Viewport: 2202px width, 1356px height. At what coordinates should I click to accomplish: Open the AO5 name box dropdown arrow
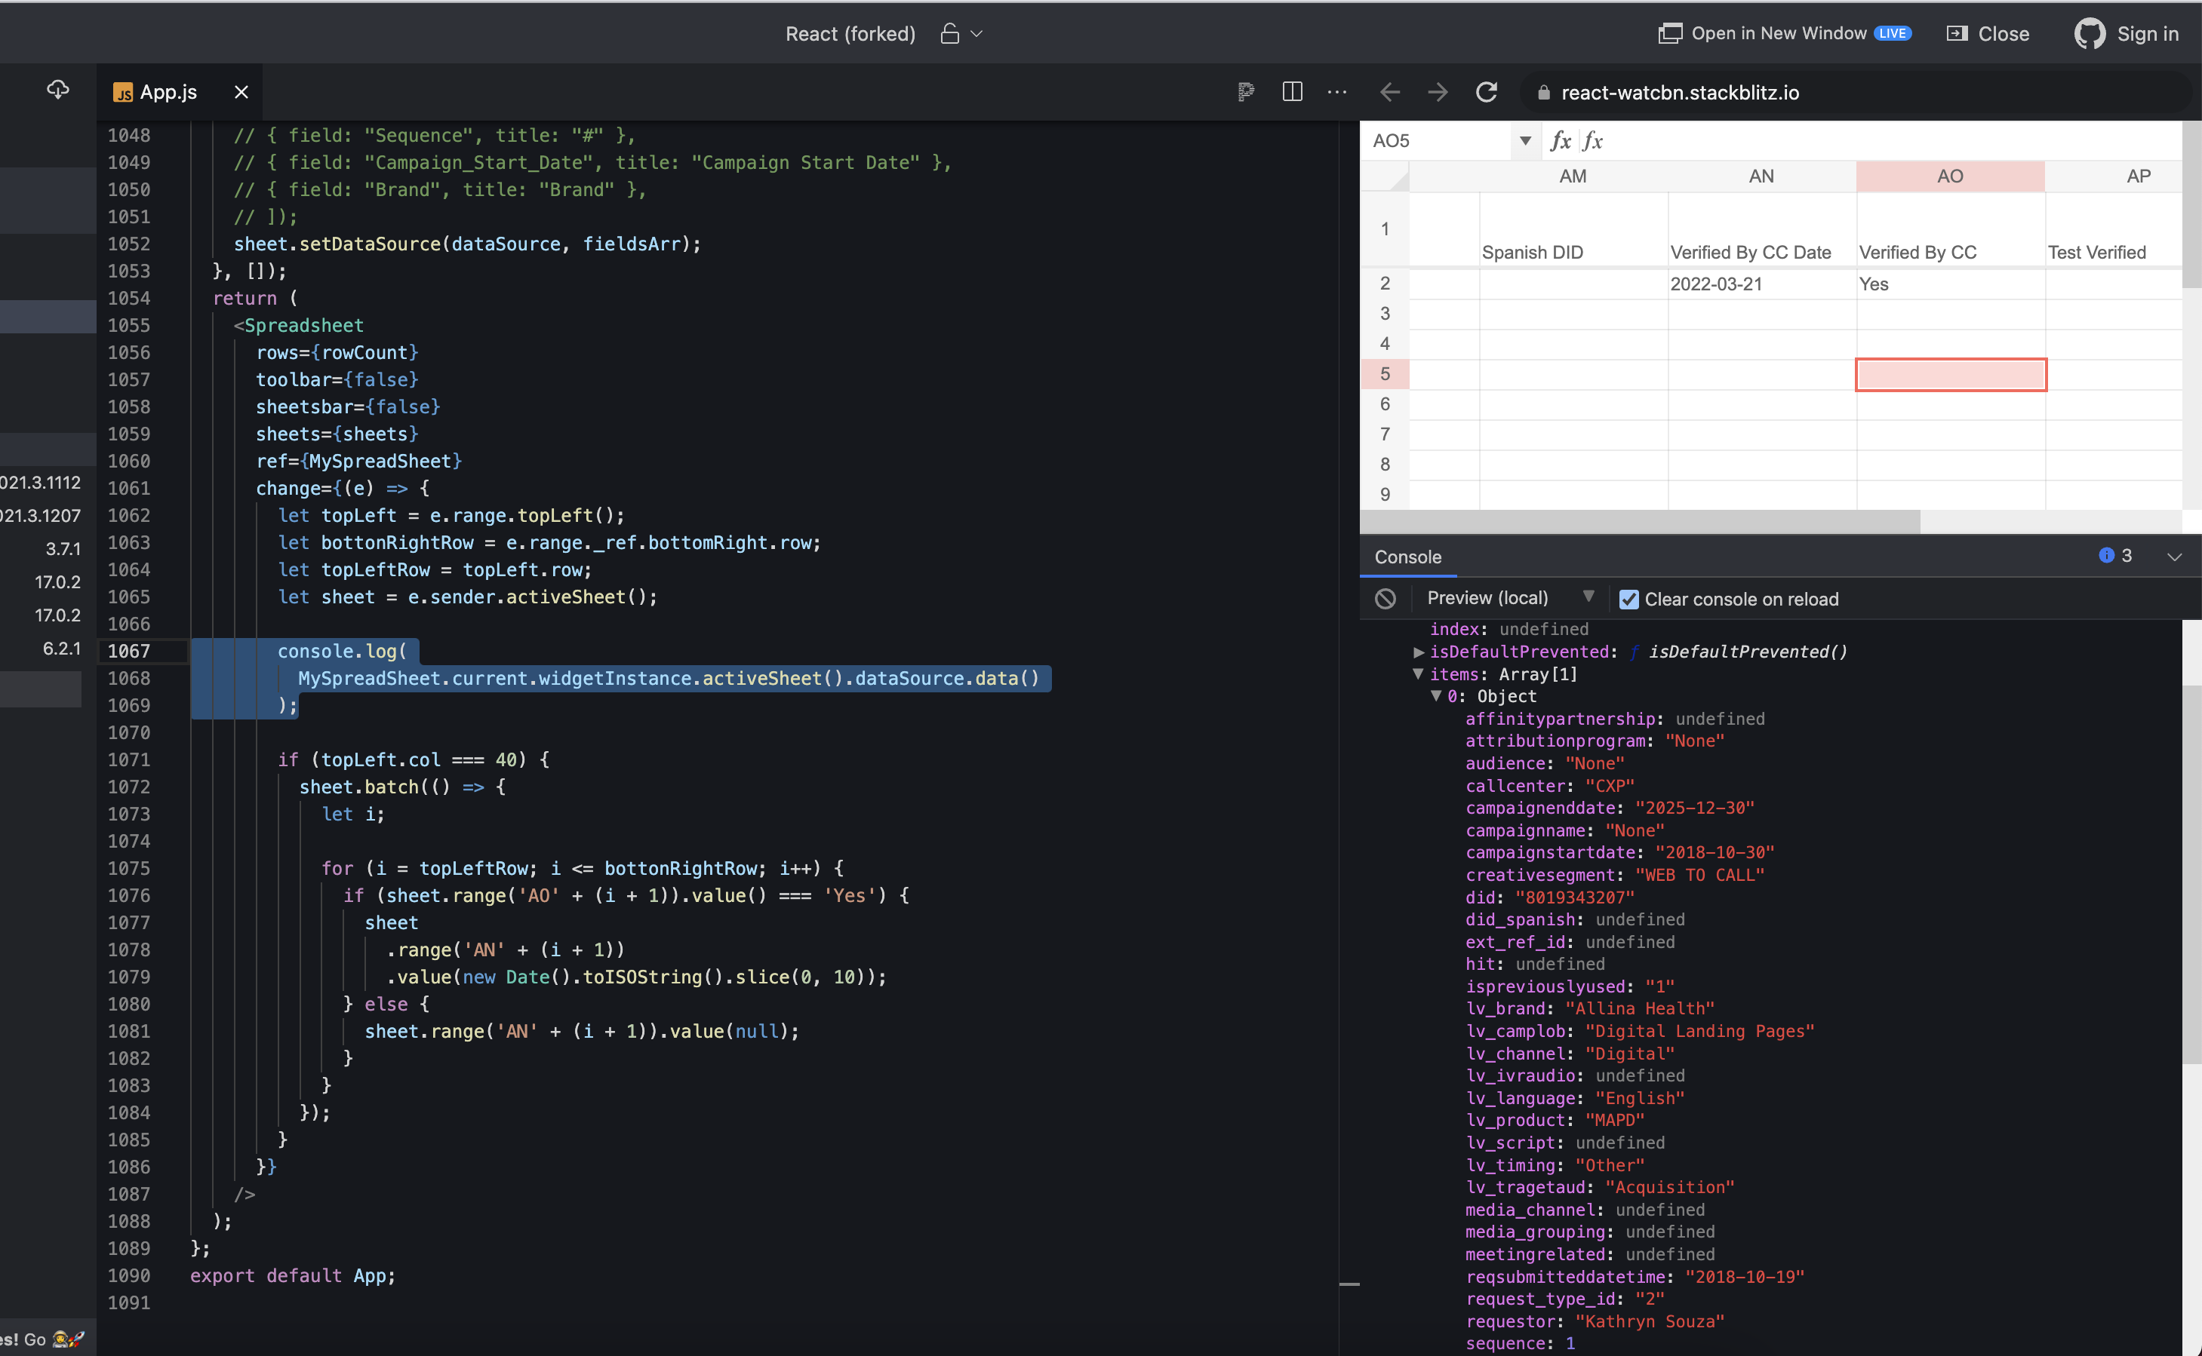coord(1524,141)
